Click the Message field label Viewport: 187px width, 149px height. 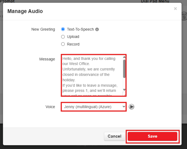click(x=47, y=59)
